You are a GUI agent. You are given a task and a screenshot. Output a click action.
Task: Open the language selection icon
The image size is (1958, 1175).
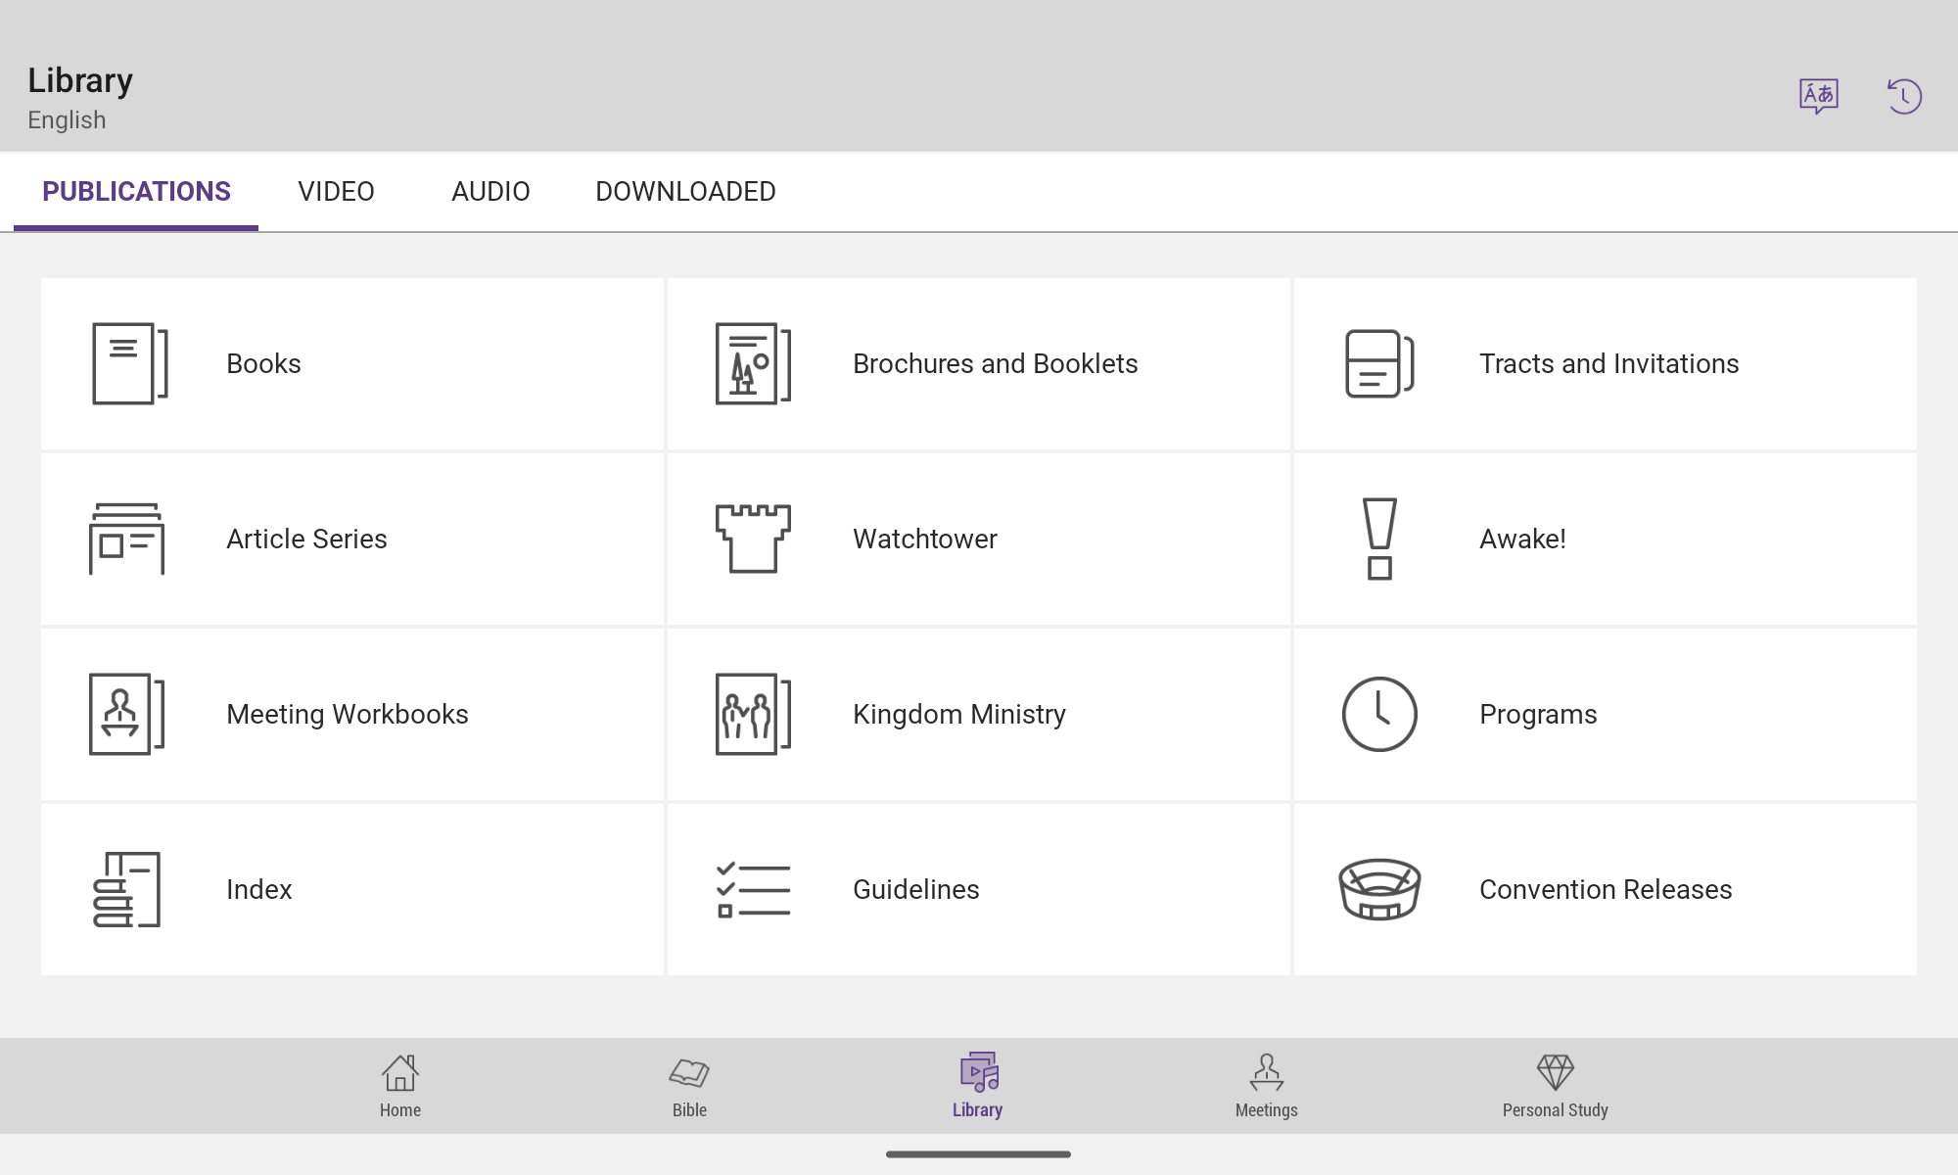[1818, 96]
